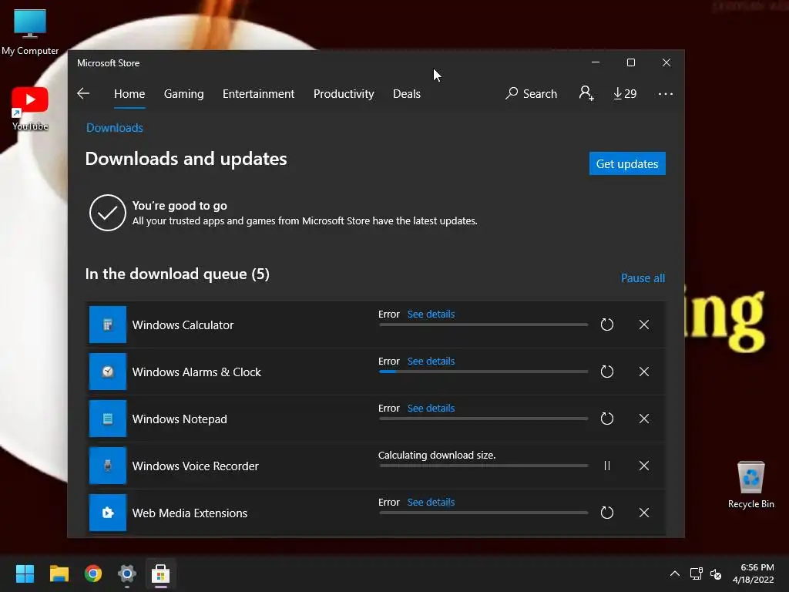
Task: Open the Start menu from the taskbar
Action: click(25, 573)
